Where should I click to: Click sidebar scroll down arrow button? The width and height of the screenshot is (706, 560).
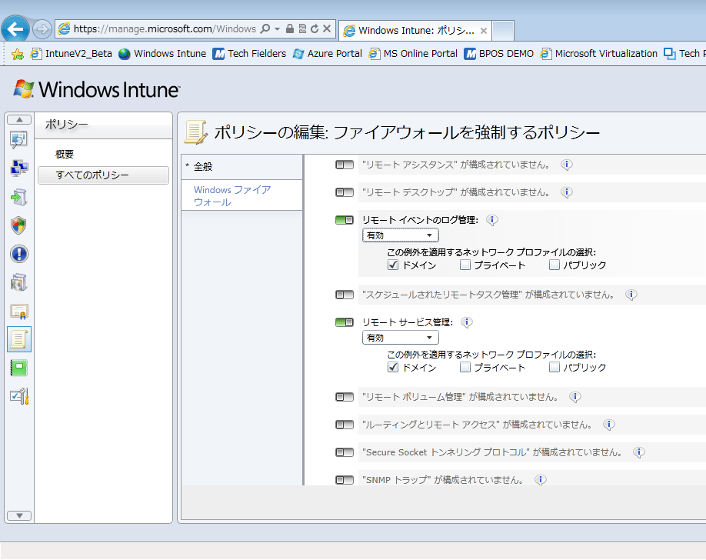pos(19,515)
